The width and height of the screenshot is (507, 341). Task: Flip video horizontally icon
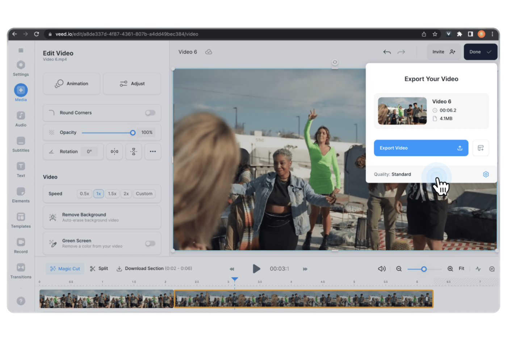pyautogui.click(x=114, y=152)
